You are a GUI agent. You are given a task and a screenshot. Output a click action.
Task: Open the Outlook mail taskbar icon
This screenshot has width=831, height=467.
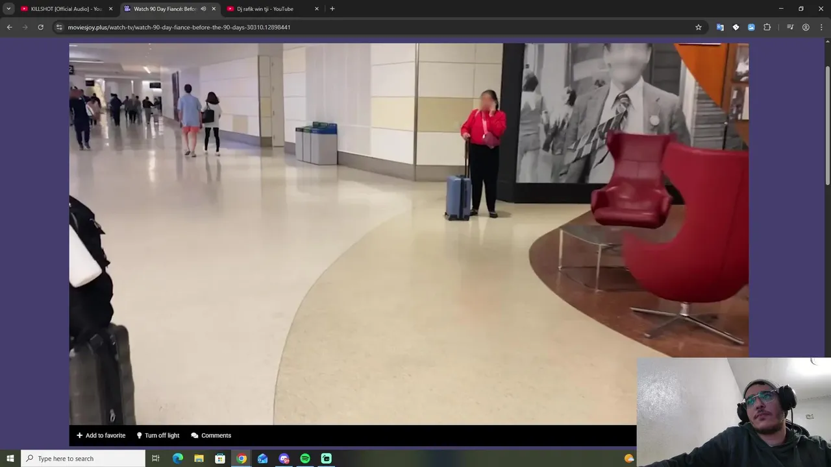pyautogui.click(x=262, y=459)
